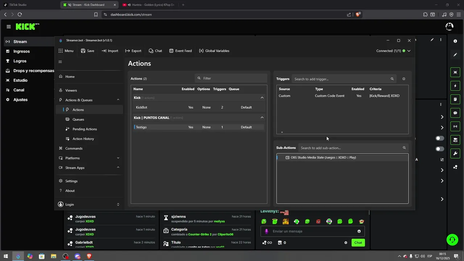Click the wrench icon in Kick right sidebar
Viewport: 464px width, 261px height.
click(455, 153)
